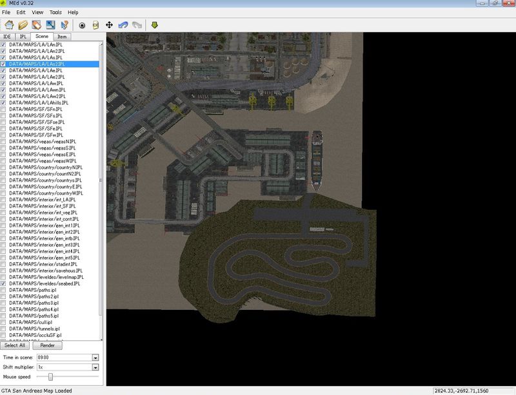Click the house icon in the toolbar
516x395 pixels.
click(x=9, y=25)
